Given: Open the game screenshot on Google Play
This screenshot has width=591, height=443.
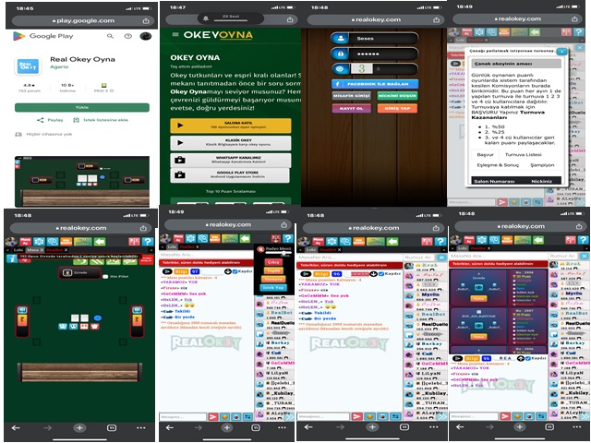Looking at the screenshot, I should pos(82,181).
